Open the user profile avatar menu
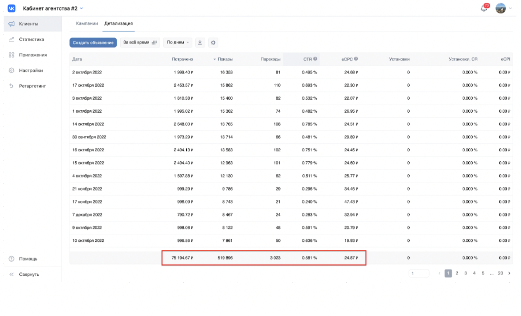521x316 pixels. [x=500, y=8]
